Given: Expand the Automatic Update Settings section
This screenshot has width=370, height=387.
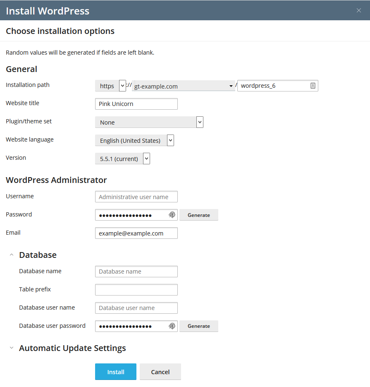Looking at the screenshot, I should point(12,348).
